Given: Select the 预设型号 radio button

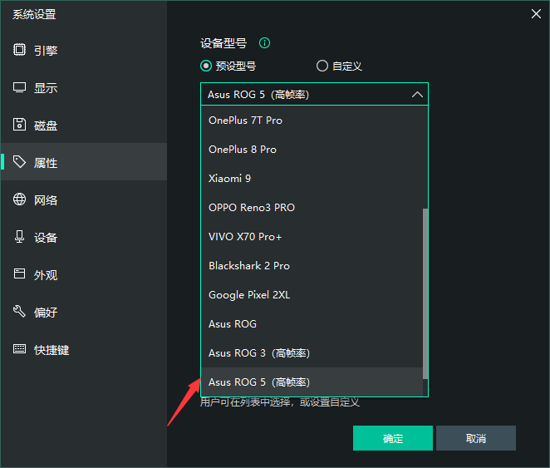Looking at the screenshot, I should click(x=206, y=67).
